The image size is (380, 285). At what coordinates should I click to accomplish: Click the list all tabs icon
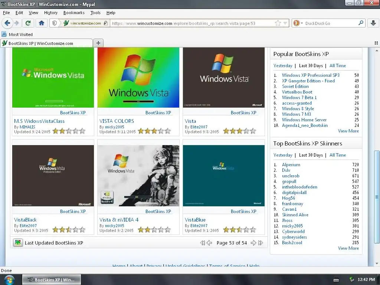pyautogui.click(x=376, y=43)
